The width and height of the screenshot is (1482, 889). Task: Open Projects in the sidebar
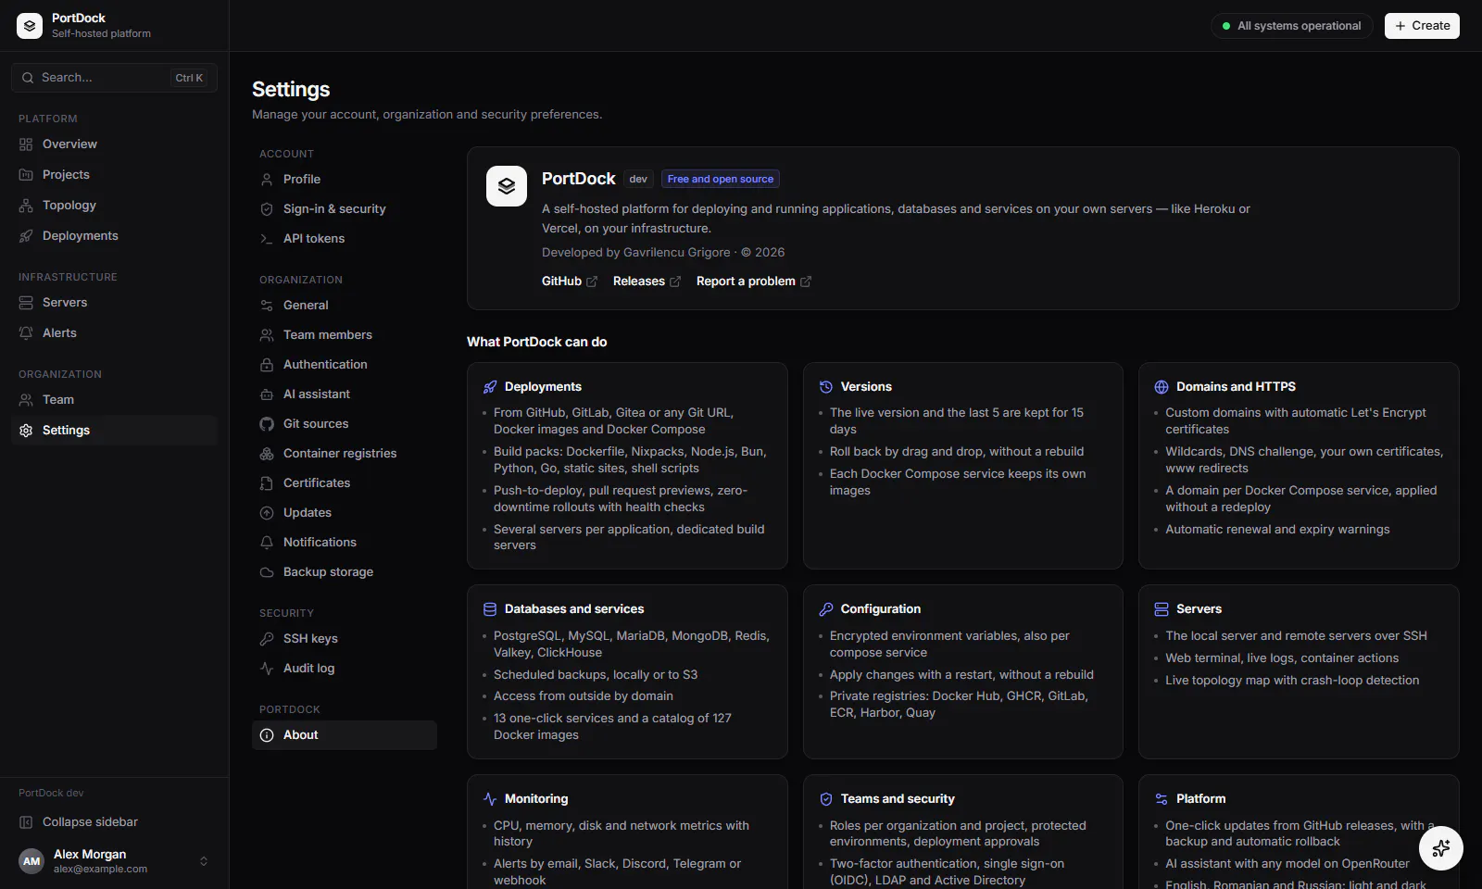pos(114,175)
